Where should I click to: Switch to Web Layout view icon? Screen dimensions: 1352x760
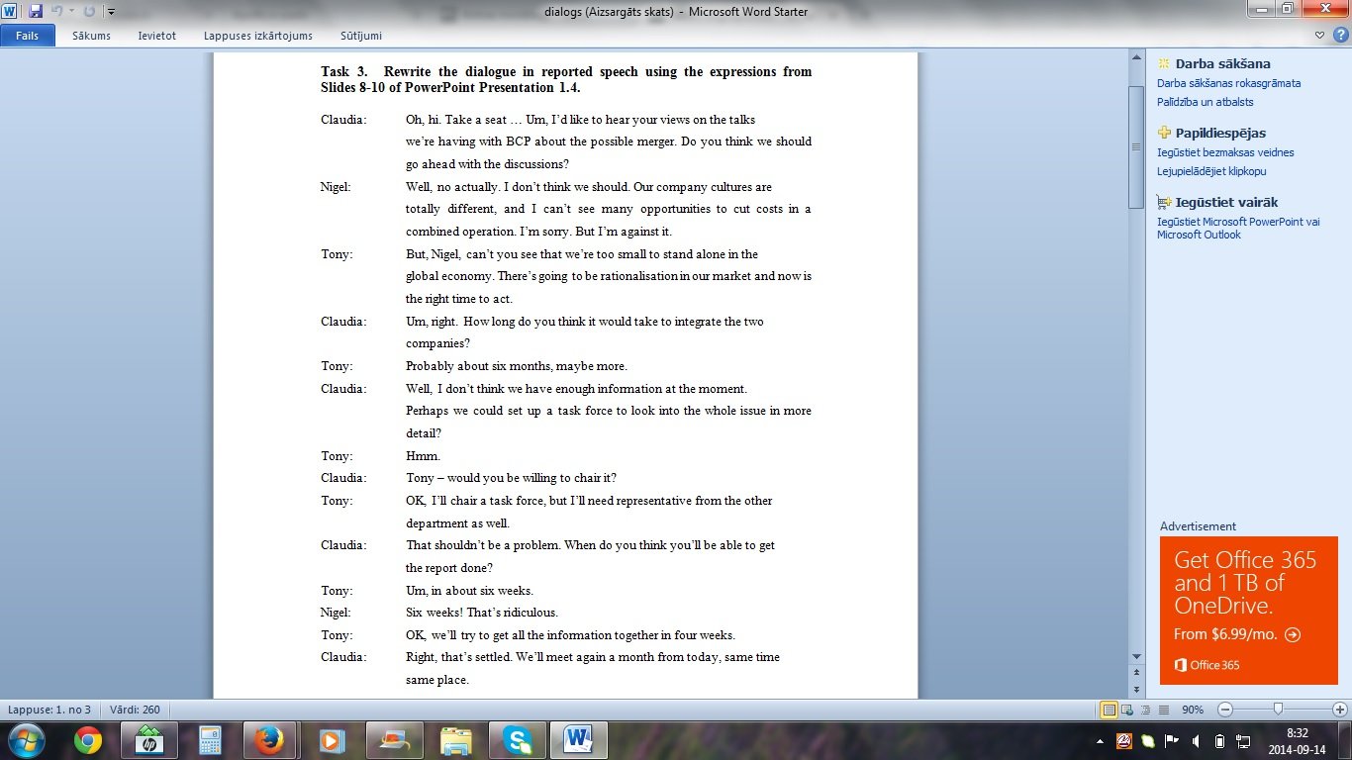tap(1128, 710)
